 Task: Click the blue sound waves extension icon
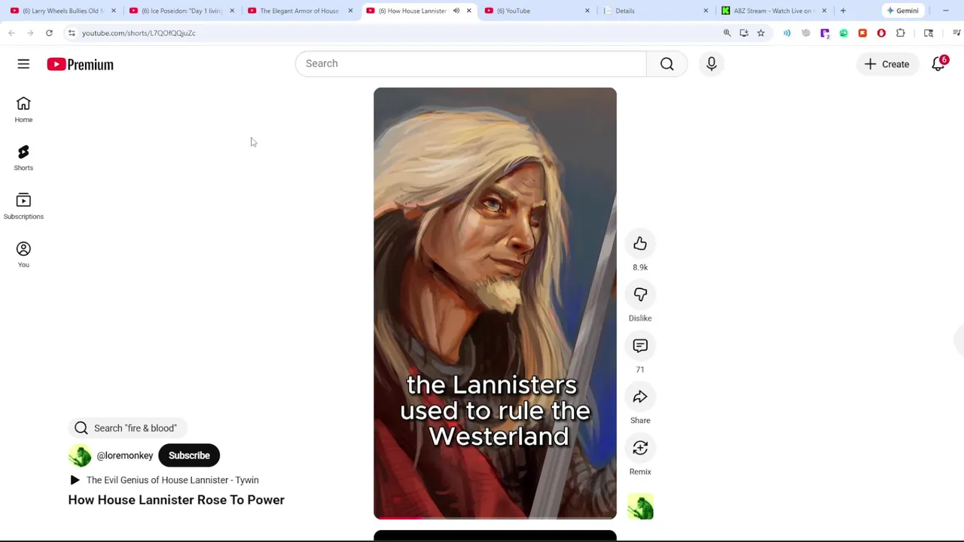787,33
